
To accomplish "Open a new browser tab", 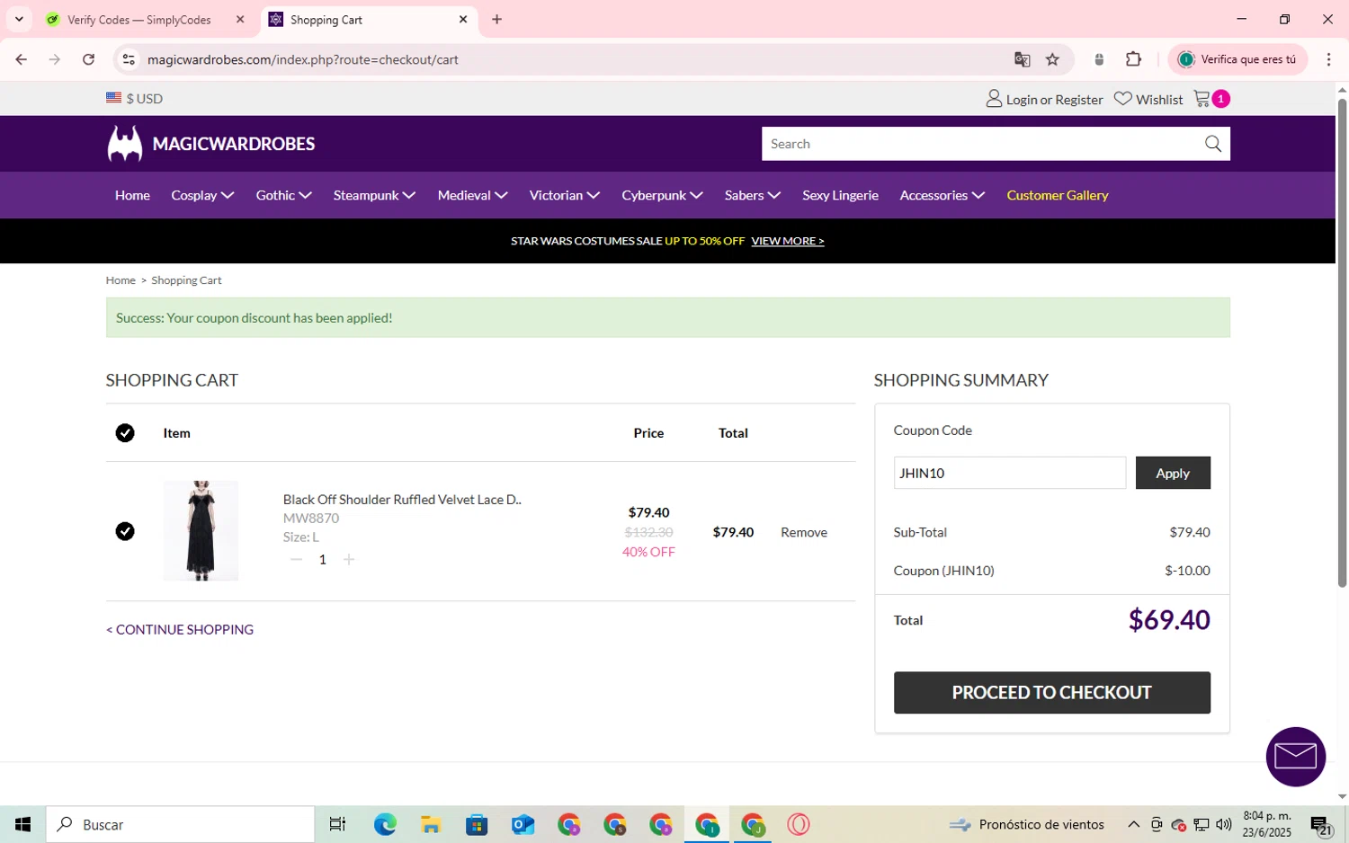I will coord(496,19).
